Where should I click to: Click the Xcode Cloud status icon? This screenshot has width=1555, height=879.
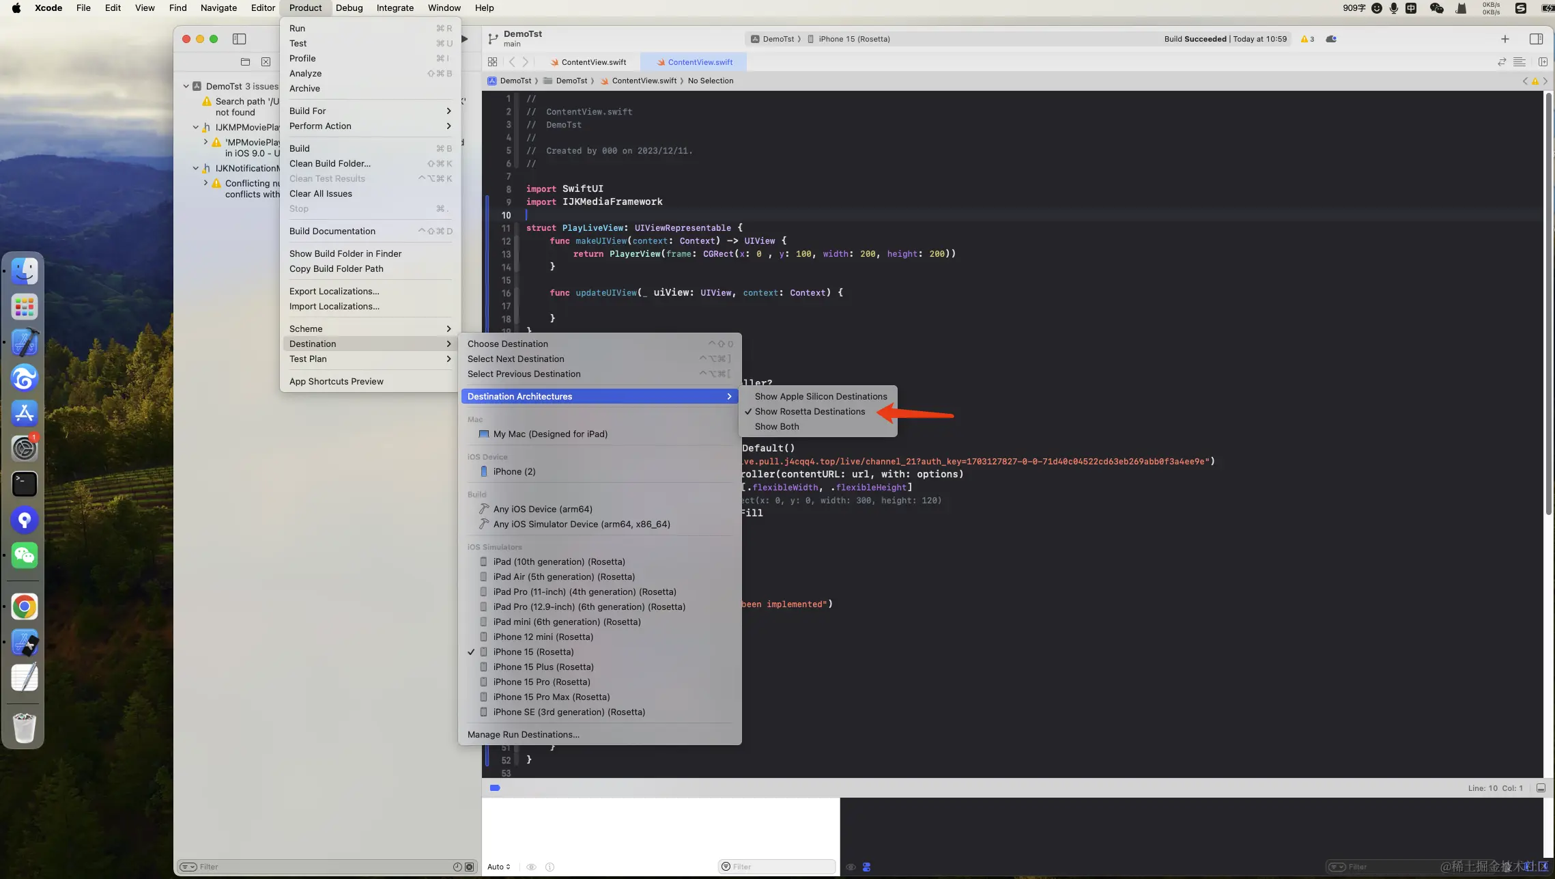1331,39
